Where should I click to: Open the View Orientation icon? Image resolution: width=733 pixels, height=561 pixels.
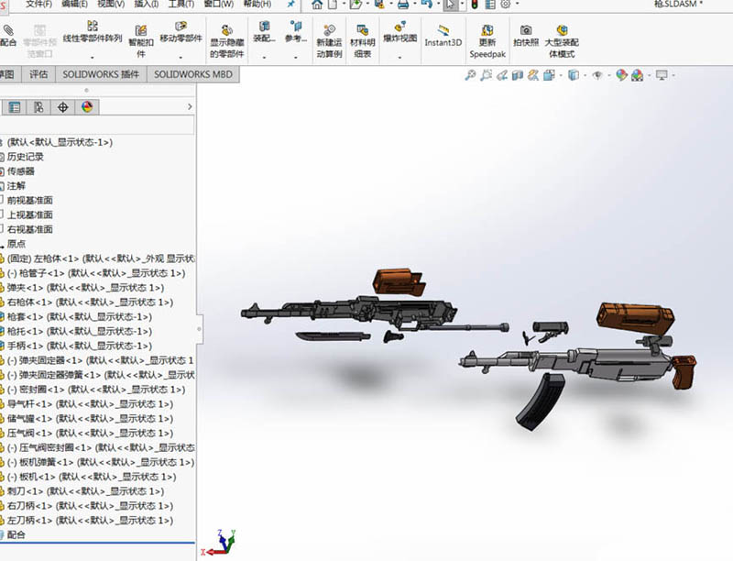(549, 75)
